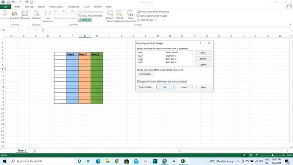Collapse the ribbon with the chevron
Screen dimensions: 293x165
[290, 25]
